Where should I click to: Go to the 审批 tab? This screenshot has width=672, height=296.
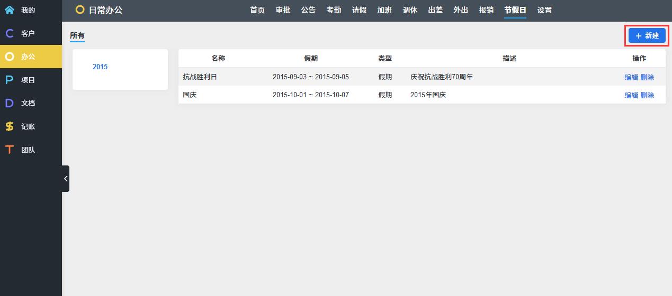click(283, 10)
